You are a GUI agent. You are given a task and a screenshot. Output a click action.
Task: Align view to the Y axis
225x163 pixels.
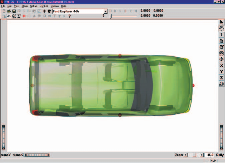pyautogui.click(x=222, y=72)
